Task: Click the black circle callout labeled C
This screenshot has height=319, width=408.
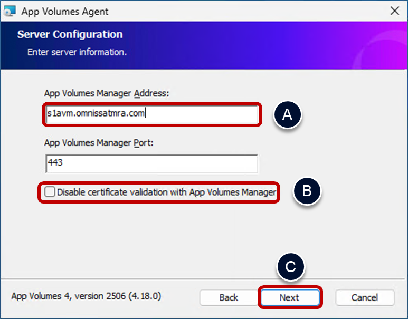Action: (x=290, y=267)
